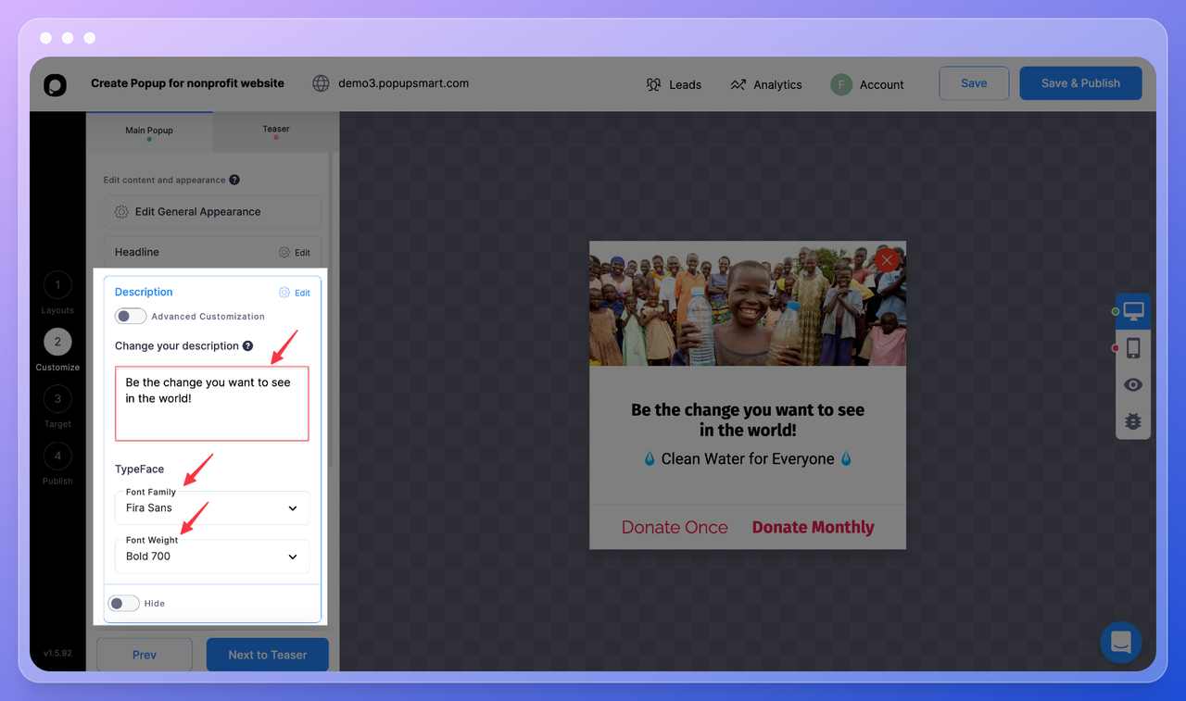1186x701 pixels.
Task: Open the Font Family dropdown
Action: tap(212, 507)
